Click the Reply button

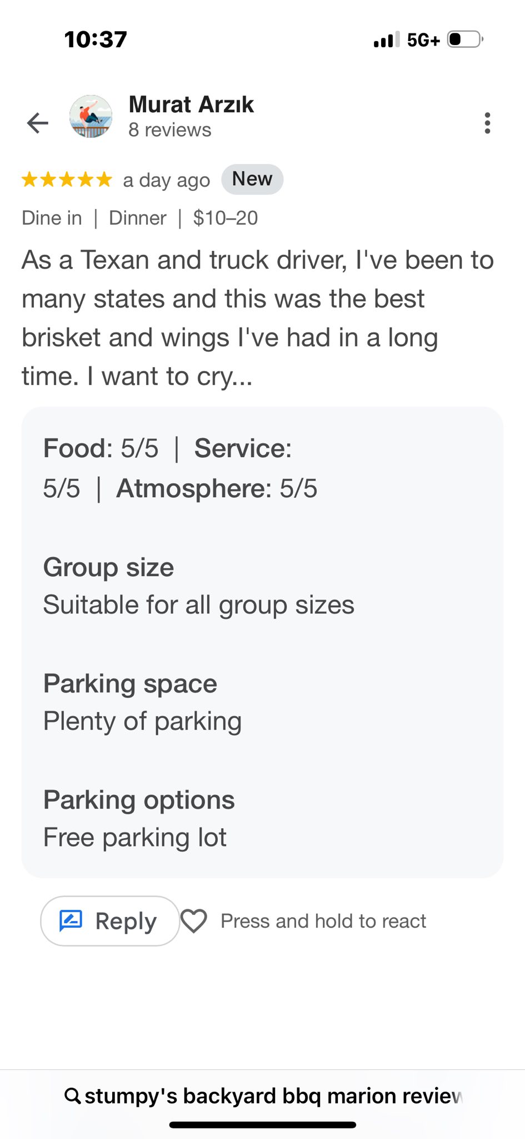pyautogui.click(x=110, y=921)
